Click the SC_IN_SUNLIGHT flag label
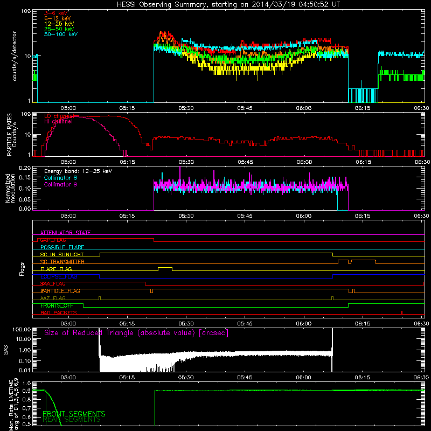This screenshot has width=431, height=431. [x=62, y=254]
